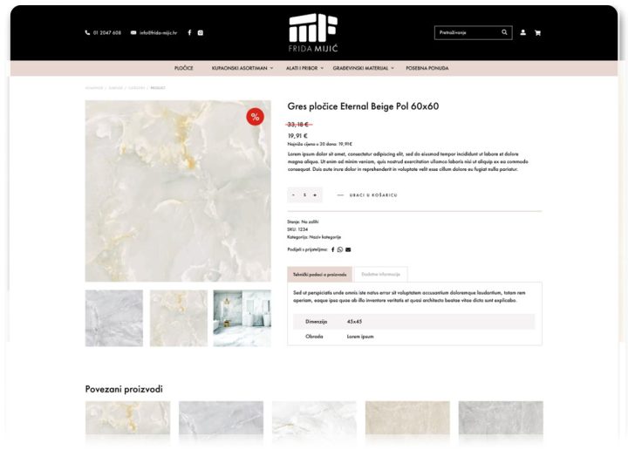Increase quantity with the plus button
The height and width of the screenshot is (450, 628).
pos(316,195)
